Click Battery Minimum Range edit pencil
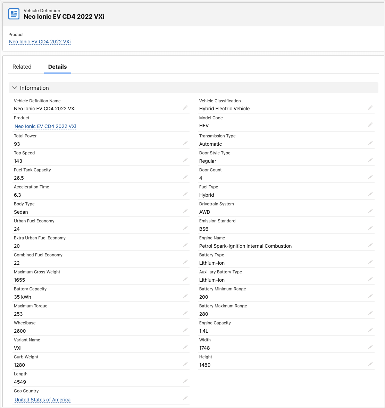This screenshot has width=385, height=408. 370,296
